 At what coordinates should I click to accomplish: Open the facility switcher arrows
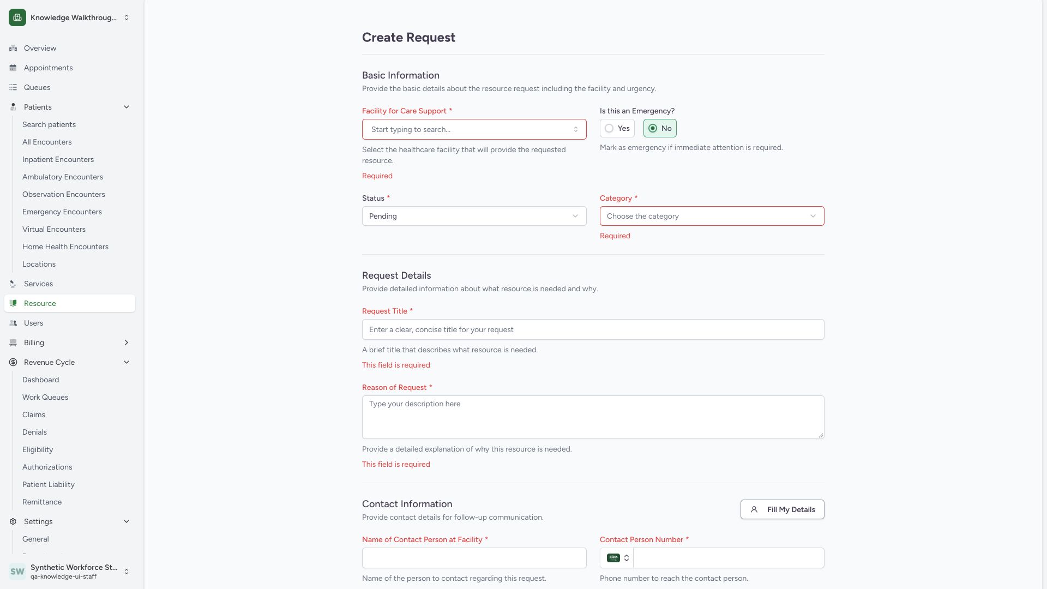pos(127,17)
